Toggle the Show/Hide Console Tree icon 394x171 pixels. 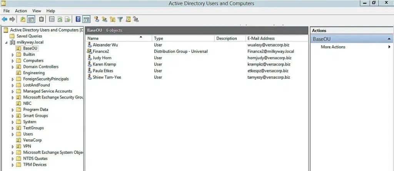pyautogui.click(x=31, y=19)
